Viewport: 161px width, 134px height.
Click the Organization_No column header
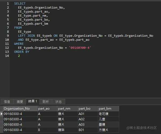click(x=20, y=109)
